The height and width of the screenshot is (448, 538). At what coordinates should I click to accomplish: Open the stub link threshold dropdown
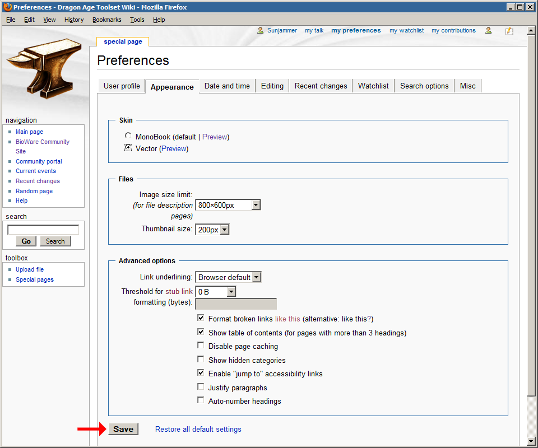[x=215, y=292]
